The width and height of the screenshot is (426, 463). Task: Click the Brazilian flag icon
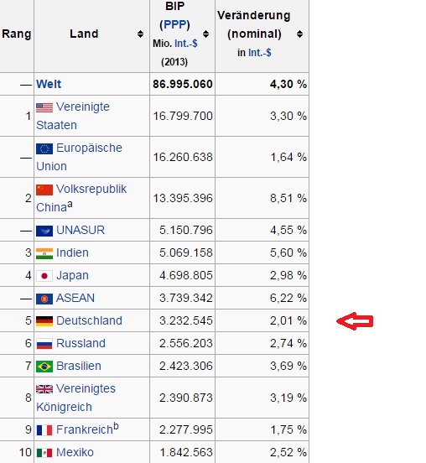point(44,367)
